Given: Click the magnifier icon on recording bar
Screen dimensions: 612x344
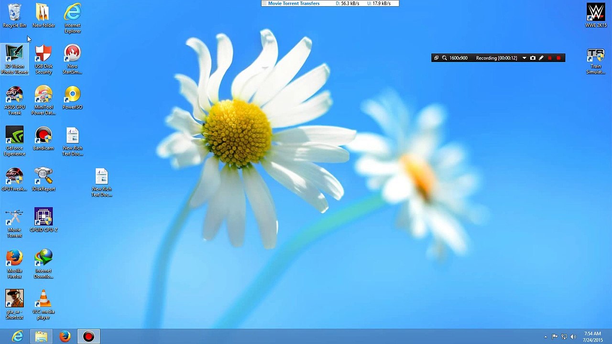Looking at the screenshot, I should 444,58.
